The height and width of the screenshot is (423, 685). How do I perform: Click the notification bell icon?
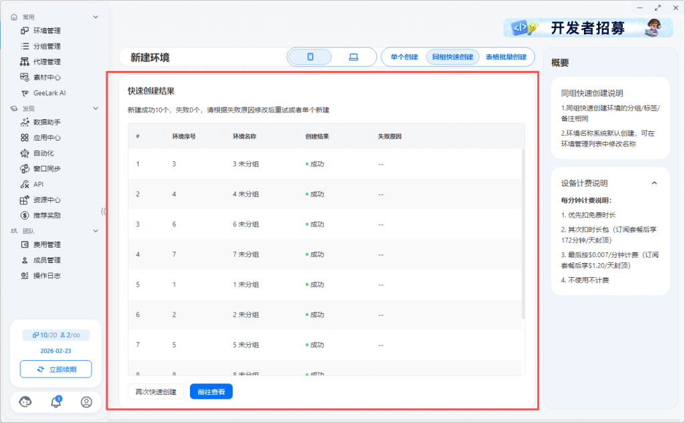tap(56, 402)
